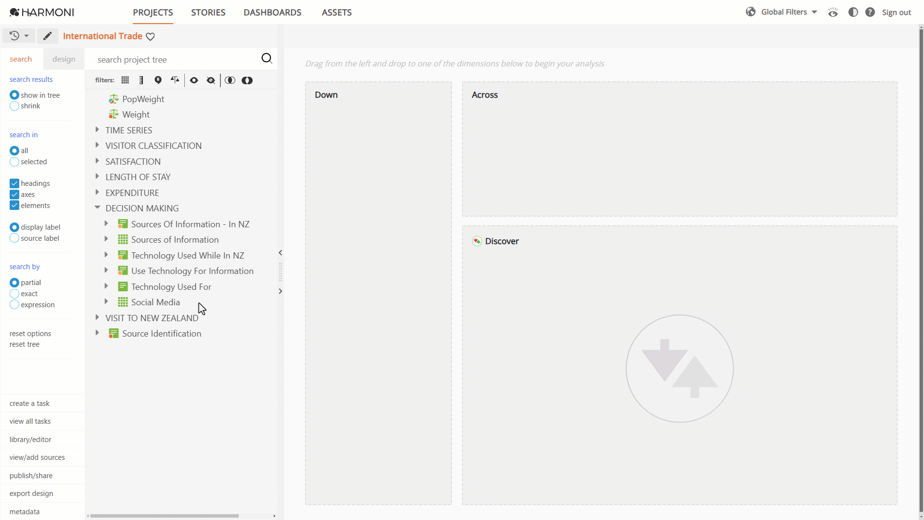The width and height of the screenshot is (924, 520).
Task: Select the ruler filter icon
Action: coord(141,80)
